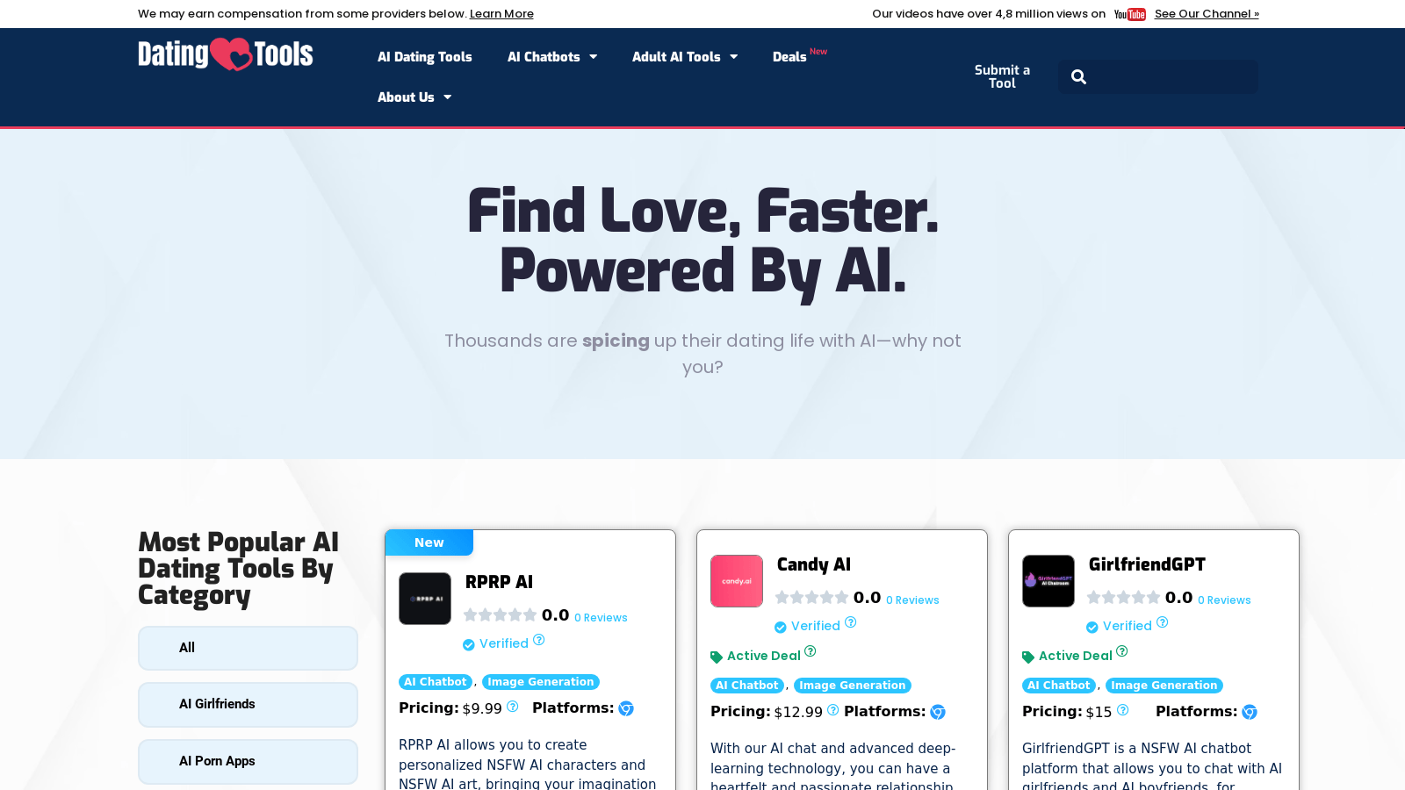Click Candy AI's AI Chatbot tag

pyautogui.click(x=747, y=686)
